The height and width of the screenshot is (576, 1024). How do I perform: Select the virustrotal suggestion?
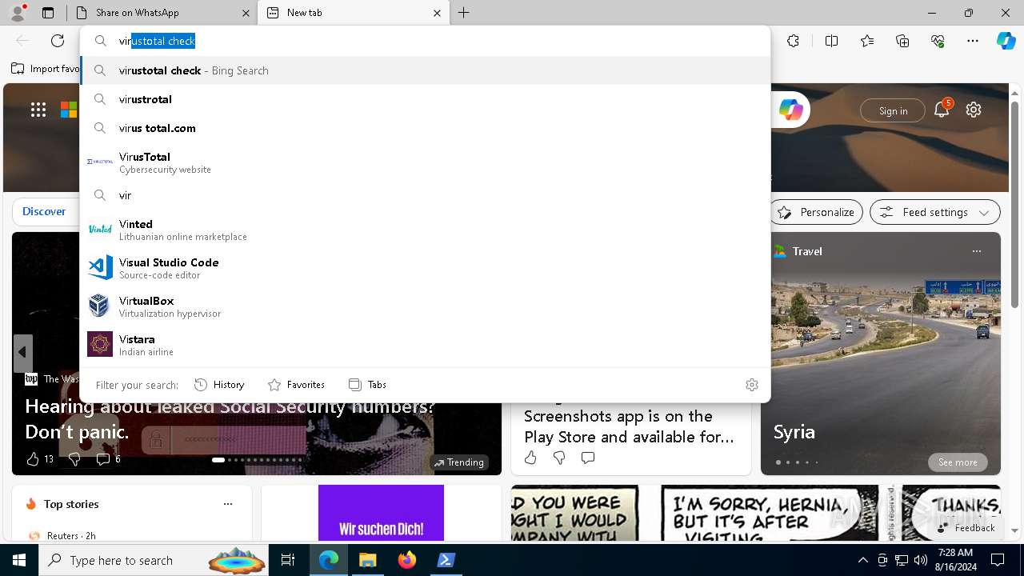tap(425, 99)
